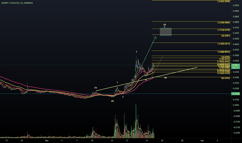Click the 0.0800 price axis label
Viewport: 242px width, 143px height.
(236, 22)
